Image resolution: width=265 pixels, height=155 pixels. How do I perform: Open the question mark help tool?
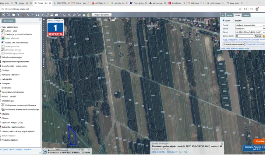60,15
